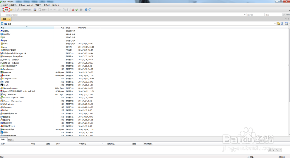The width and height of the screenshot is (290, 158).
Task: Select the Mindjet MindManager 14 shortcut
Action: [x=50, y=53]
